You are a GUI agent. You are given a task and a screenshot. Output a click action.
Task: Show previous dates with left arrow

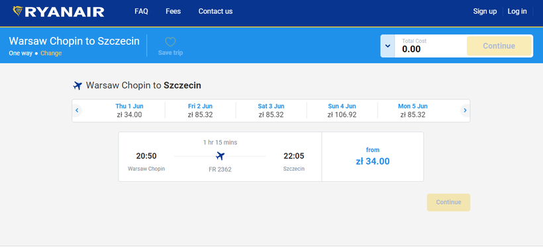77,110
